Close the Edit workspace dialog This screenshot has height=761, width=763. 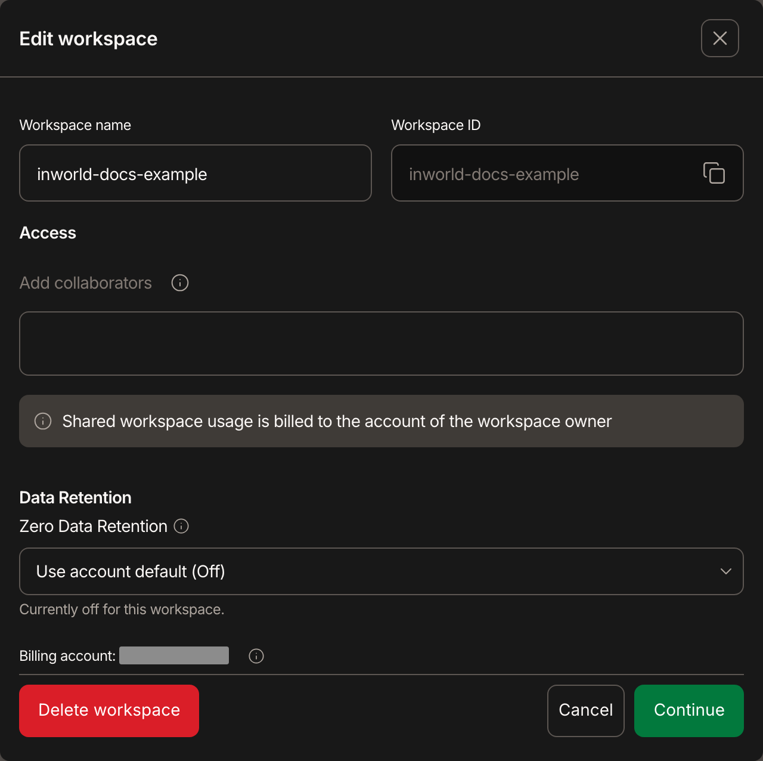[720, 38]
